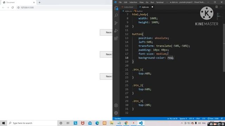Click the first Neon button on the page
This screenshot has height=126, width=225.
tap(106, 33)
